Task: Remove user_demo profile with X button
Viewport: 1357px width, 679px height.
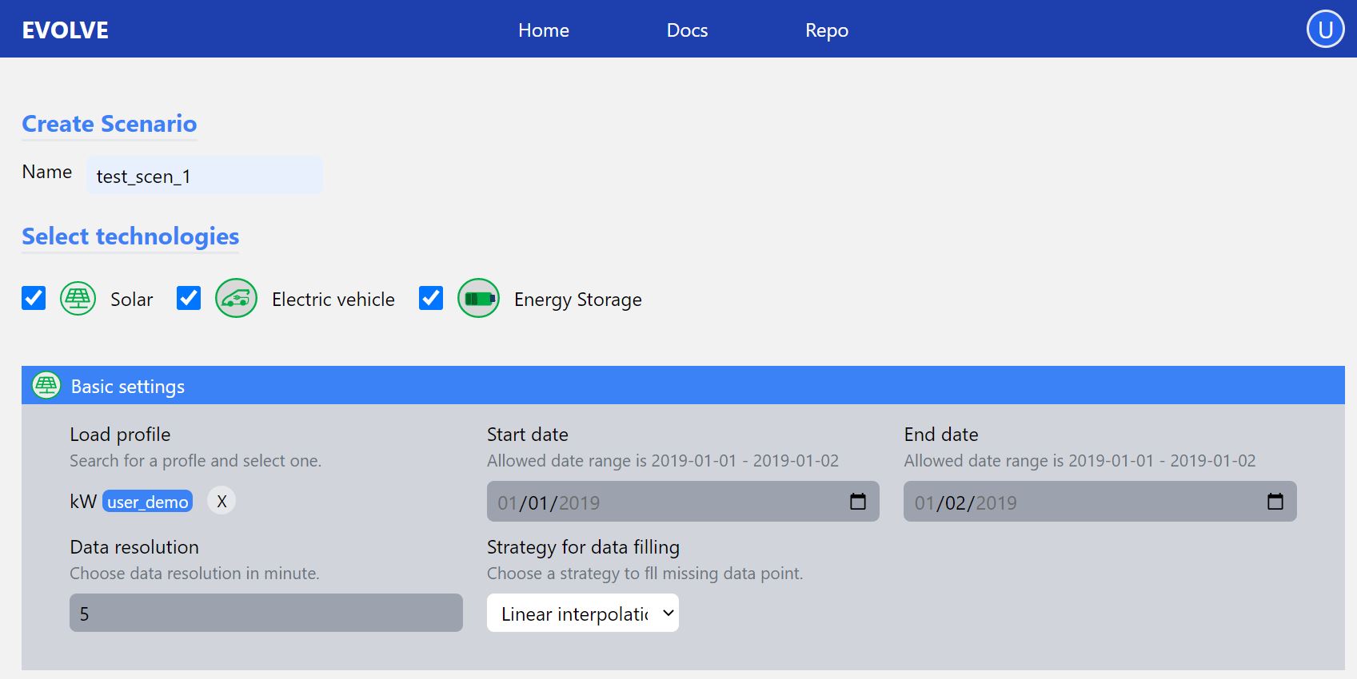Action: (x=222, y=502)
